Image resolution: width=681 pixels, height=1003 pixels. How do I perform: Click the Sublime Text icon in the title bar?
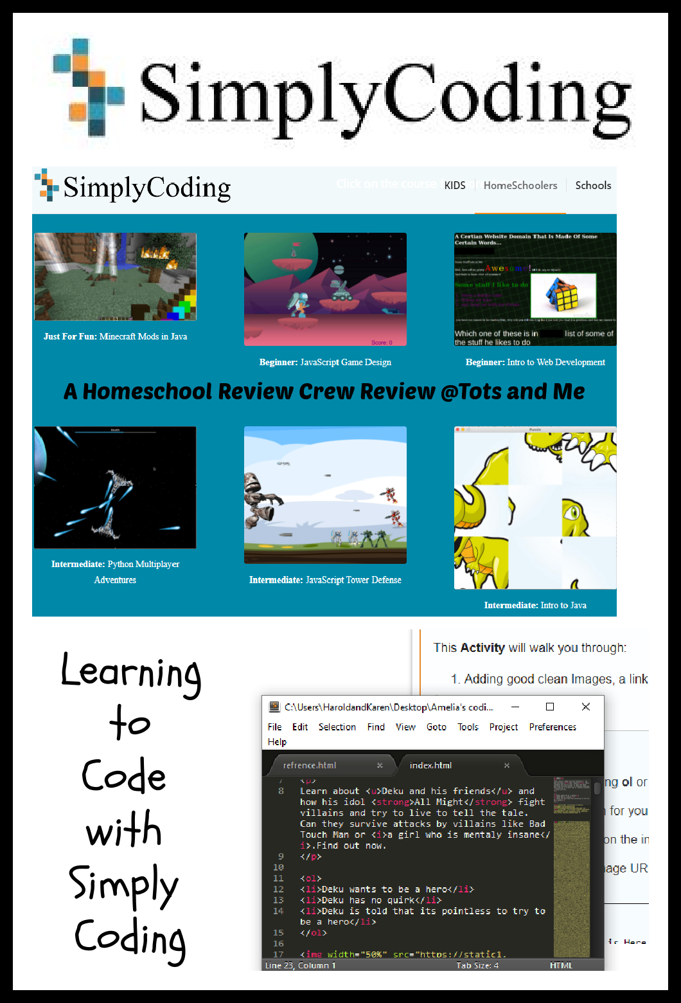click(x=274, y=707)
